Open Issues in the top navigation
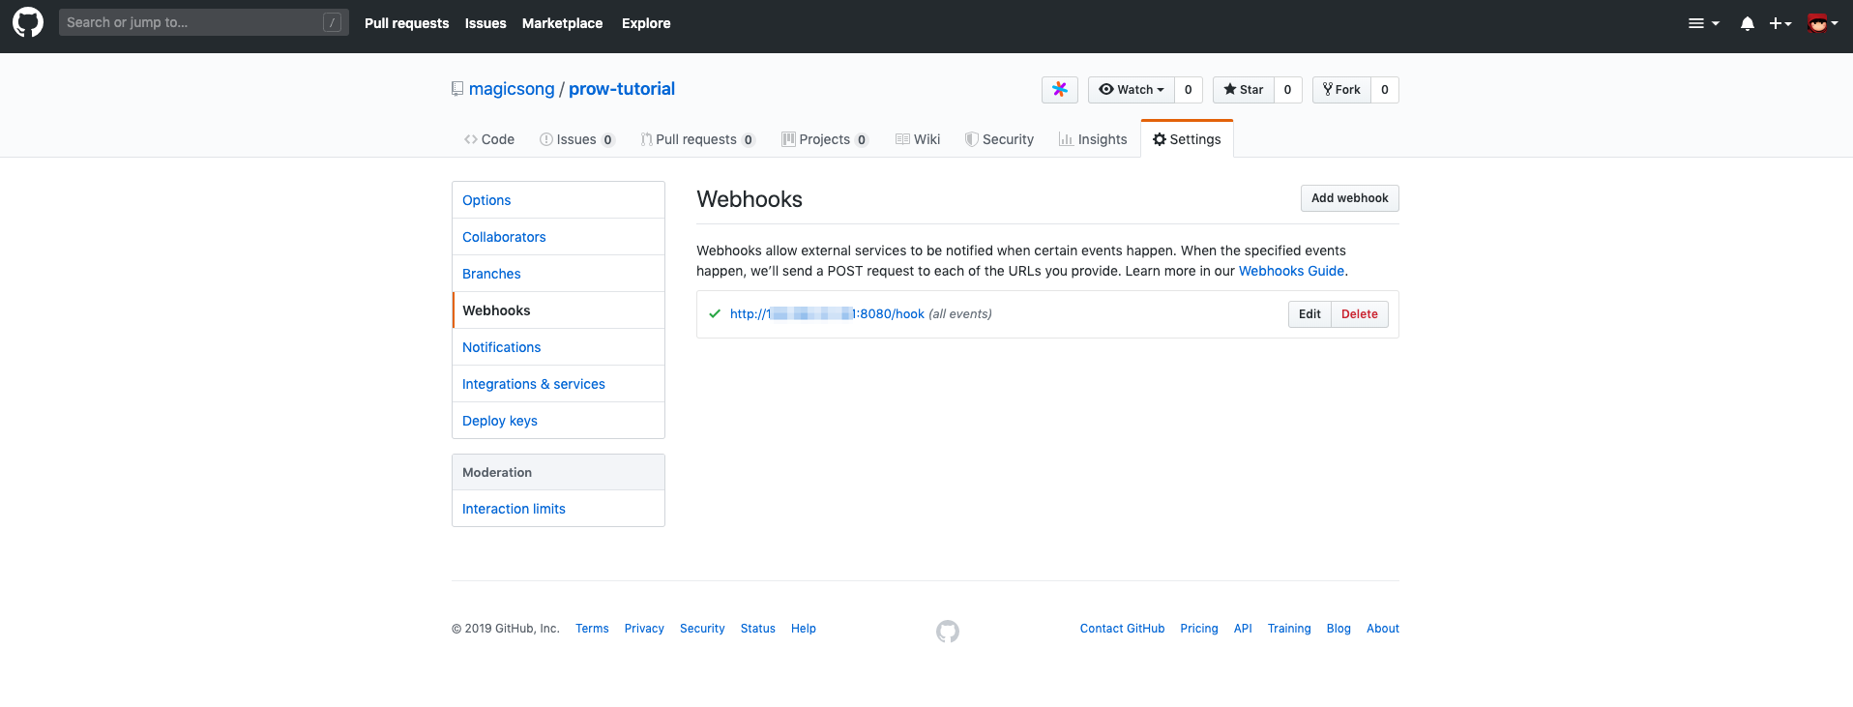 [485, 23]
